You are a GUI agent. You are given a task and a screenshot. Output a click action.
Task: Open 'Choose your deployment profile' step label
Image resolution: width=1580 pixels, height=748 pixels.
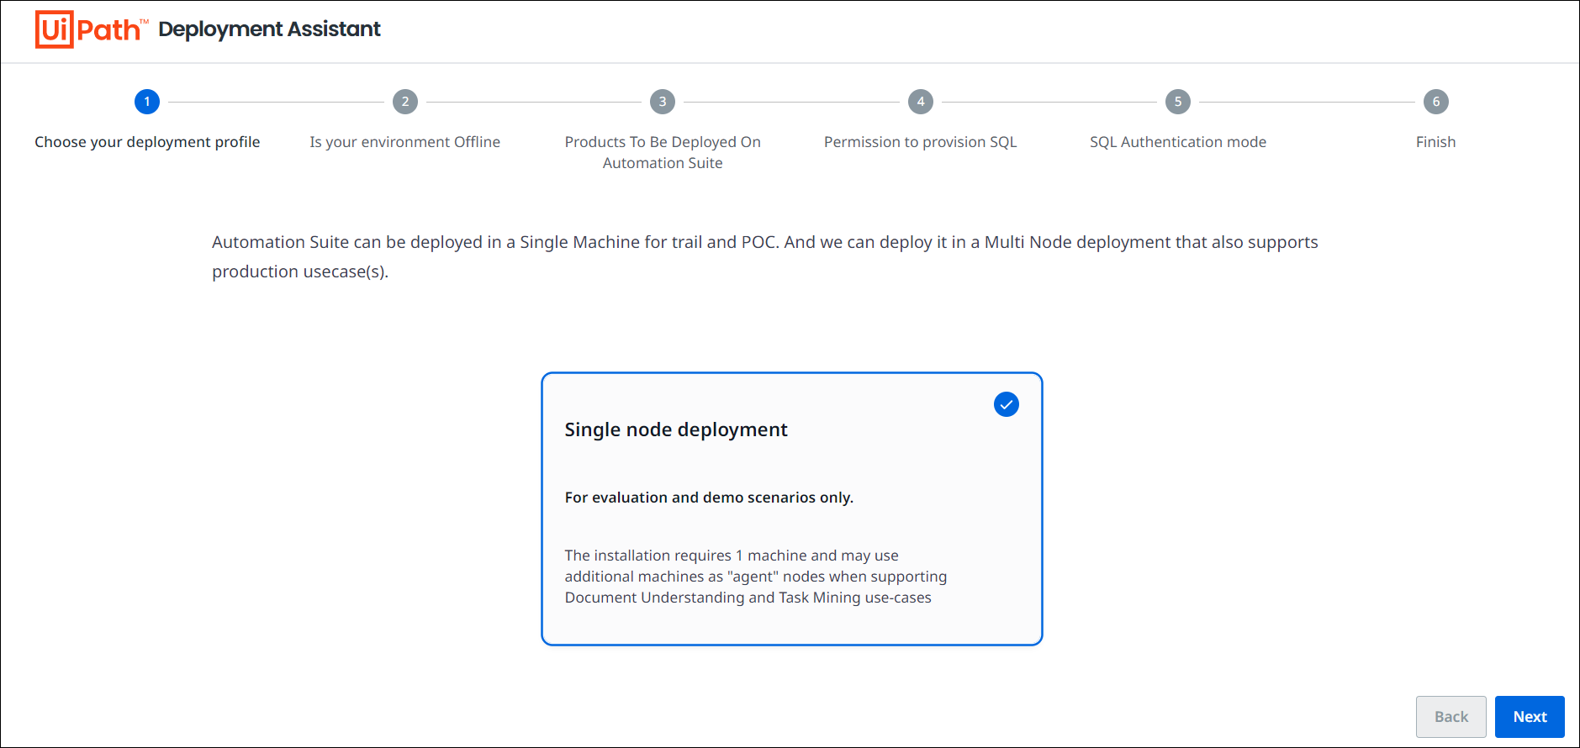(147, 142)
